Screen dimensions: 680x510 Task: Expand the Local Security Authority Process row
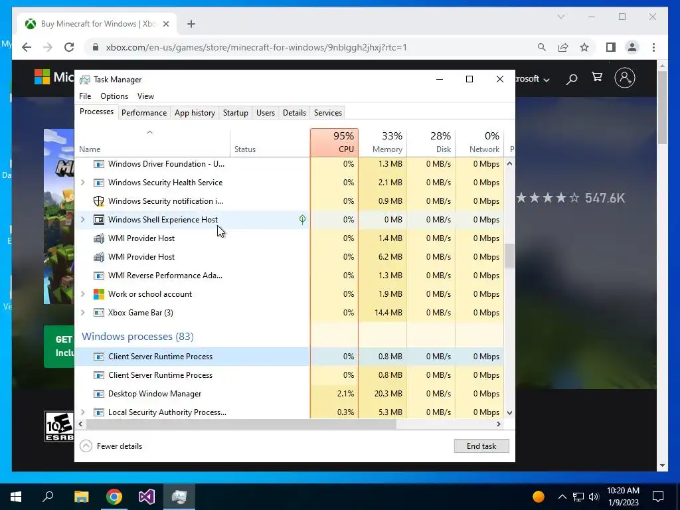click(83, 412)
